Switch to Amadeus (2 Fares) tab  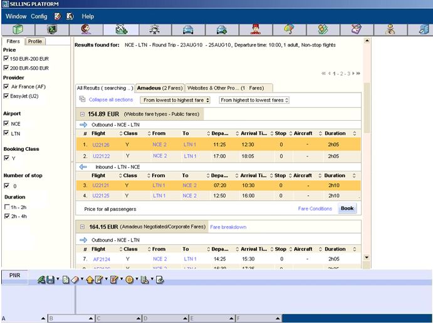tap(160, 88)
